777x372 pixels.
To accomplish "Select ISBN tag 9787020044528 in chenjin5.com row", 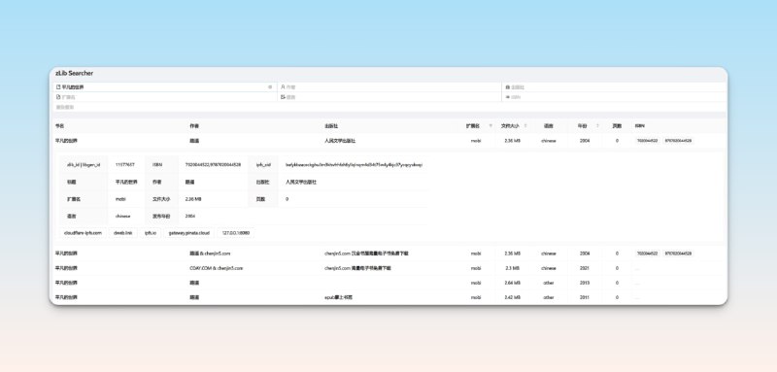I will [x=678, y=254].
